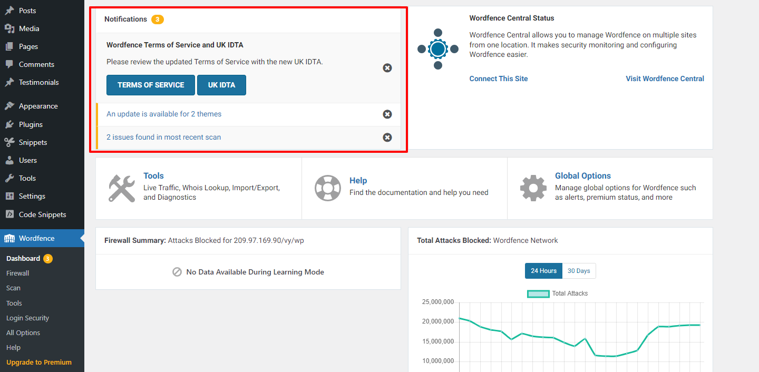Viewport: 759px width, 372px height.
Task: Open Wordfence Firewall submenu item
Action: click(x=18, y=273)
